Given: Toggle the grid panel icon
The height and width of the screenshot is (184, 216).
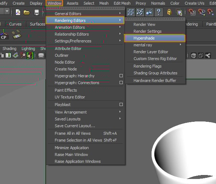Looking at the screenshot, I should click(41, 55).
